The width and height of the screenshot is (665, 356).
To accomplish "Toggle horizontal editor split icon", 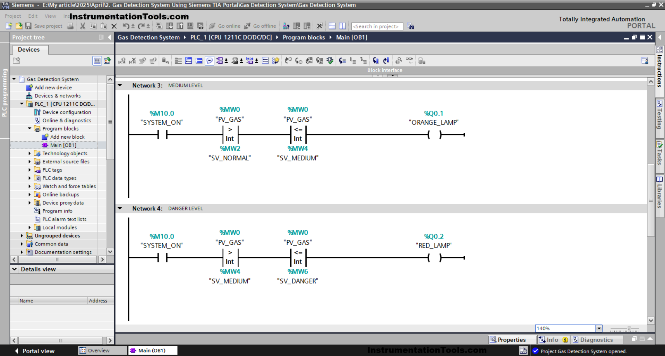I will tap(332, 26).
